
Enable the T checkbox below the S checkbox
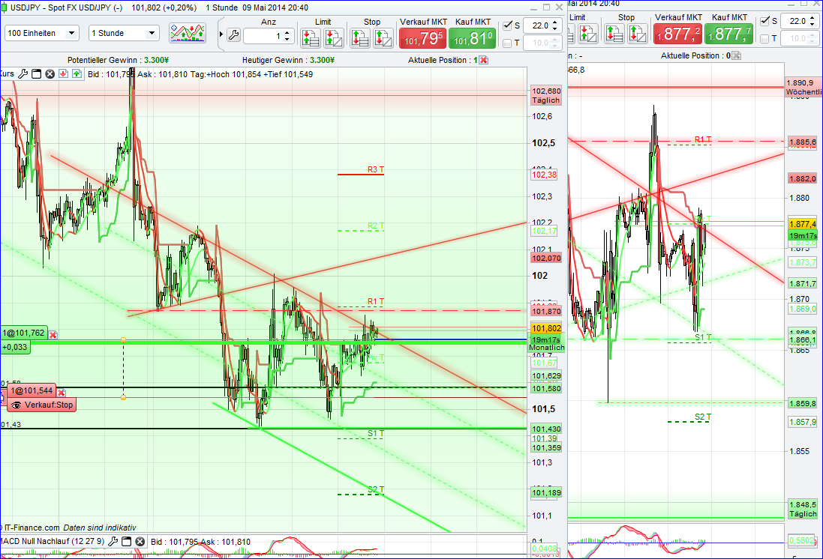point(507,43)
